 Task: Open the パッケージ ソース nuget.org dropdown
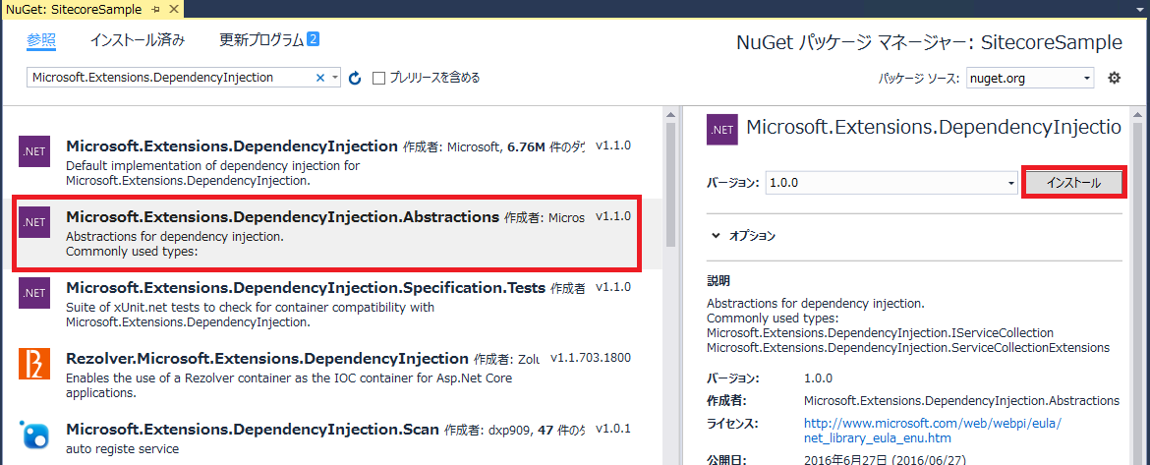click(1030, 78)
